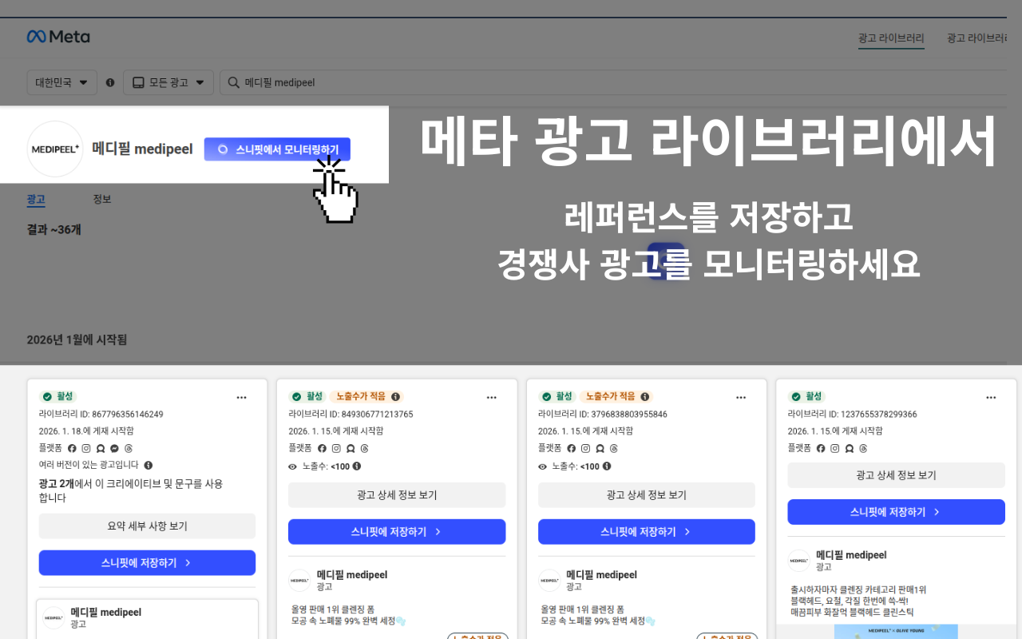Expand the 모든 광고 ad category dropdown
The height and width of the screenshot is (639, 1022).
[168, 82]
